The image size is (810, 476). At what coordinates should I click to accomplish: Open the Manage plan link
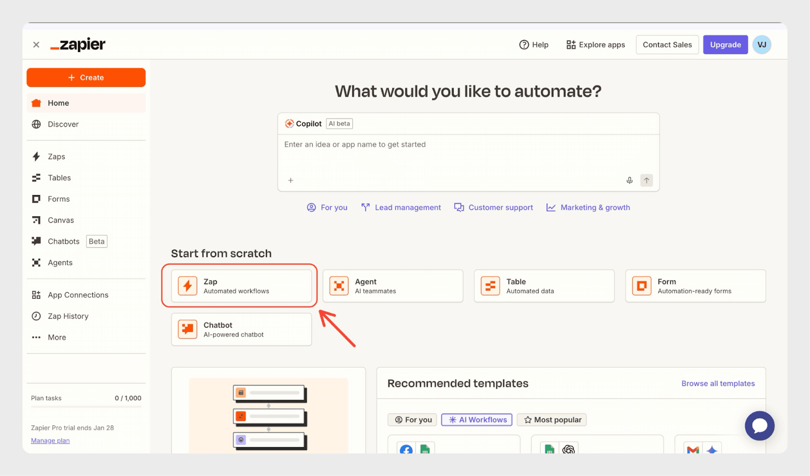pyautogui.click(x=50, y=441)
